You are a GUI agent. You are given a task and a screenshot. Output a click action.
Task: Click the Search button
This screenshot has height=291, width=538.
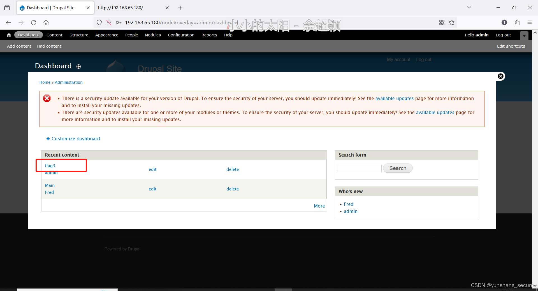pos(398,168)
